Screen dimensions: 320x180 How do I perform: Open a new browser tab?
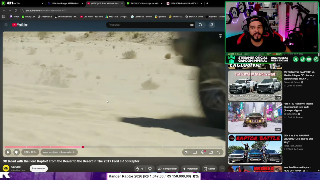(x=207, y=3)
